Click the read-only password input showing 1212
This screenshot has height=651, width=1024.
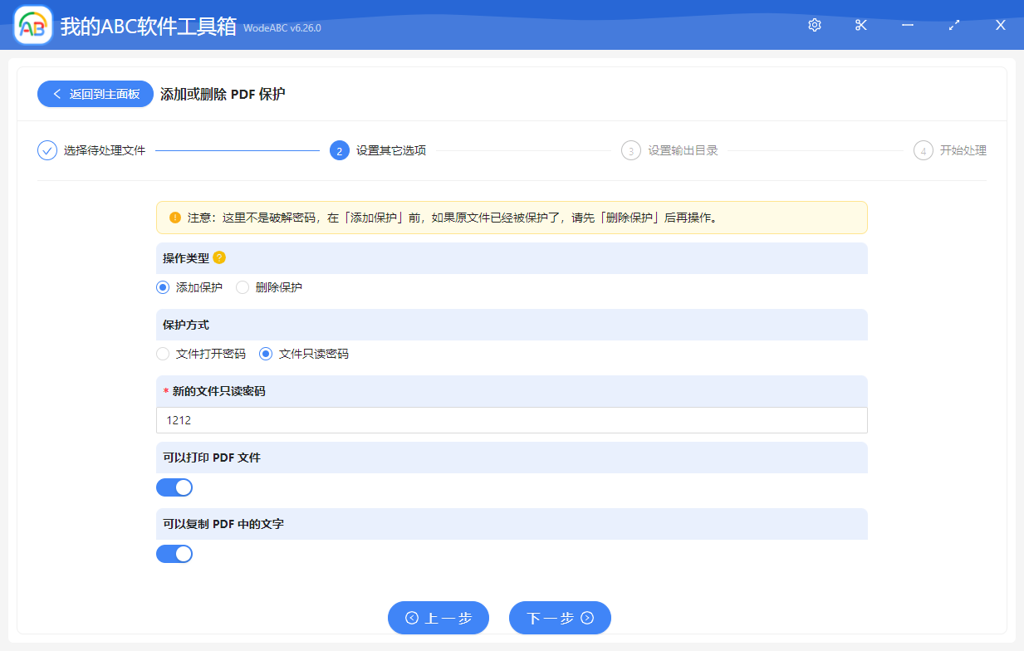click(x=512, y=420)
